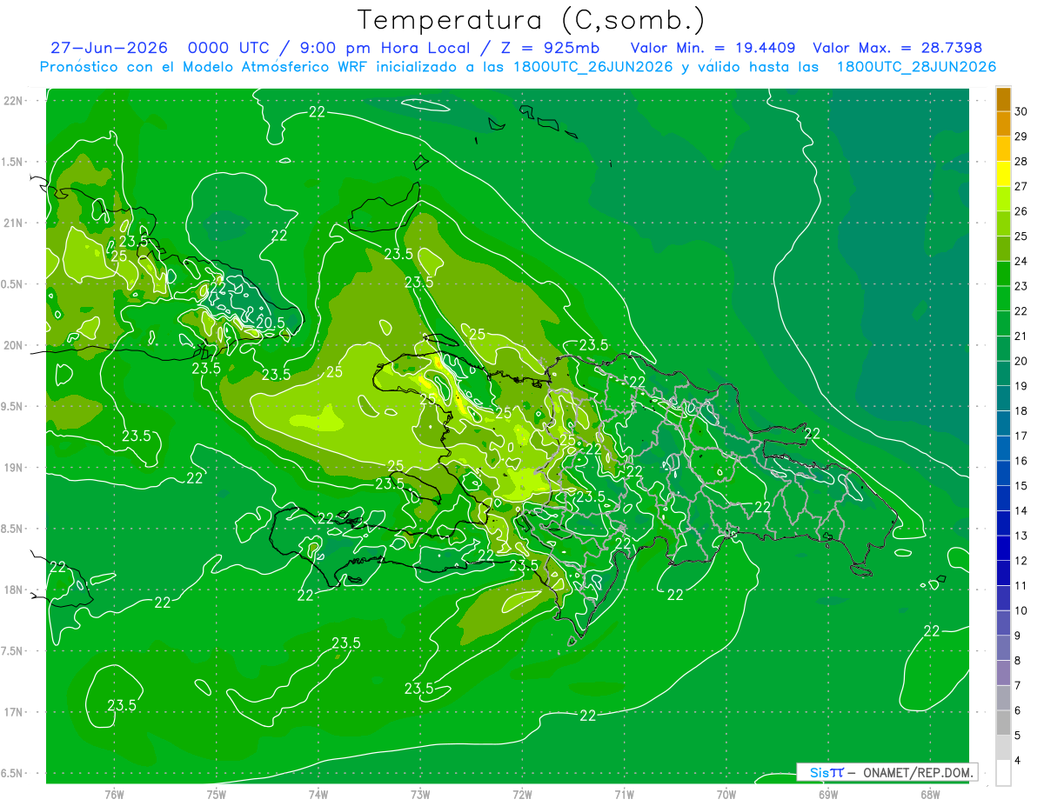The image size is (1044, 806).
Task: Click the teal swatch between 18 and 19
Action: pos(1003,399)
